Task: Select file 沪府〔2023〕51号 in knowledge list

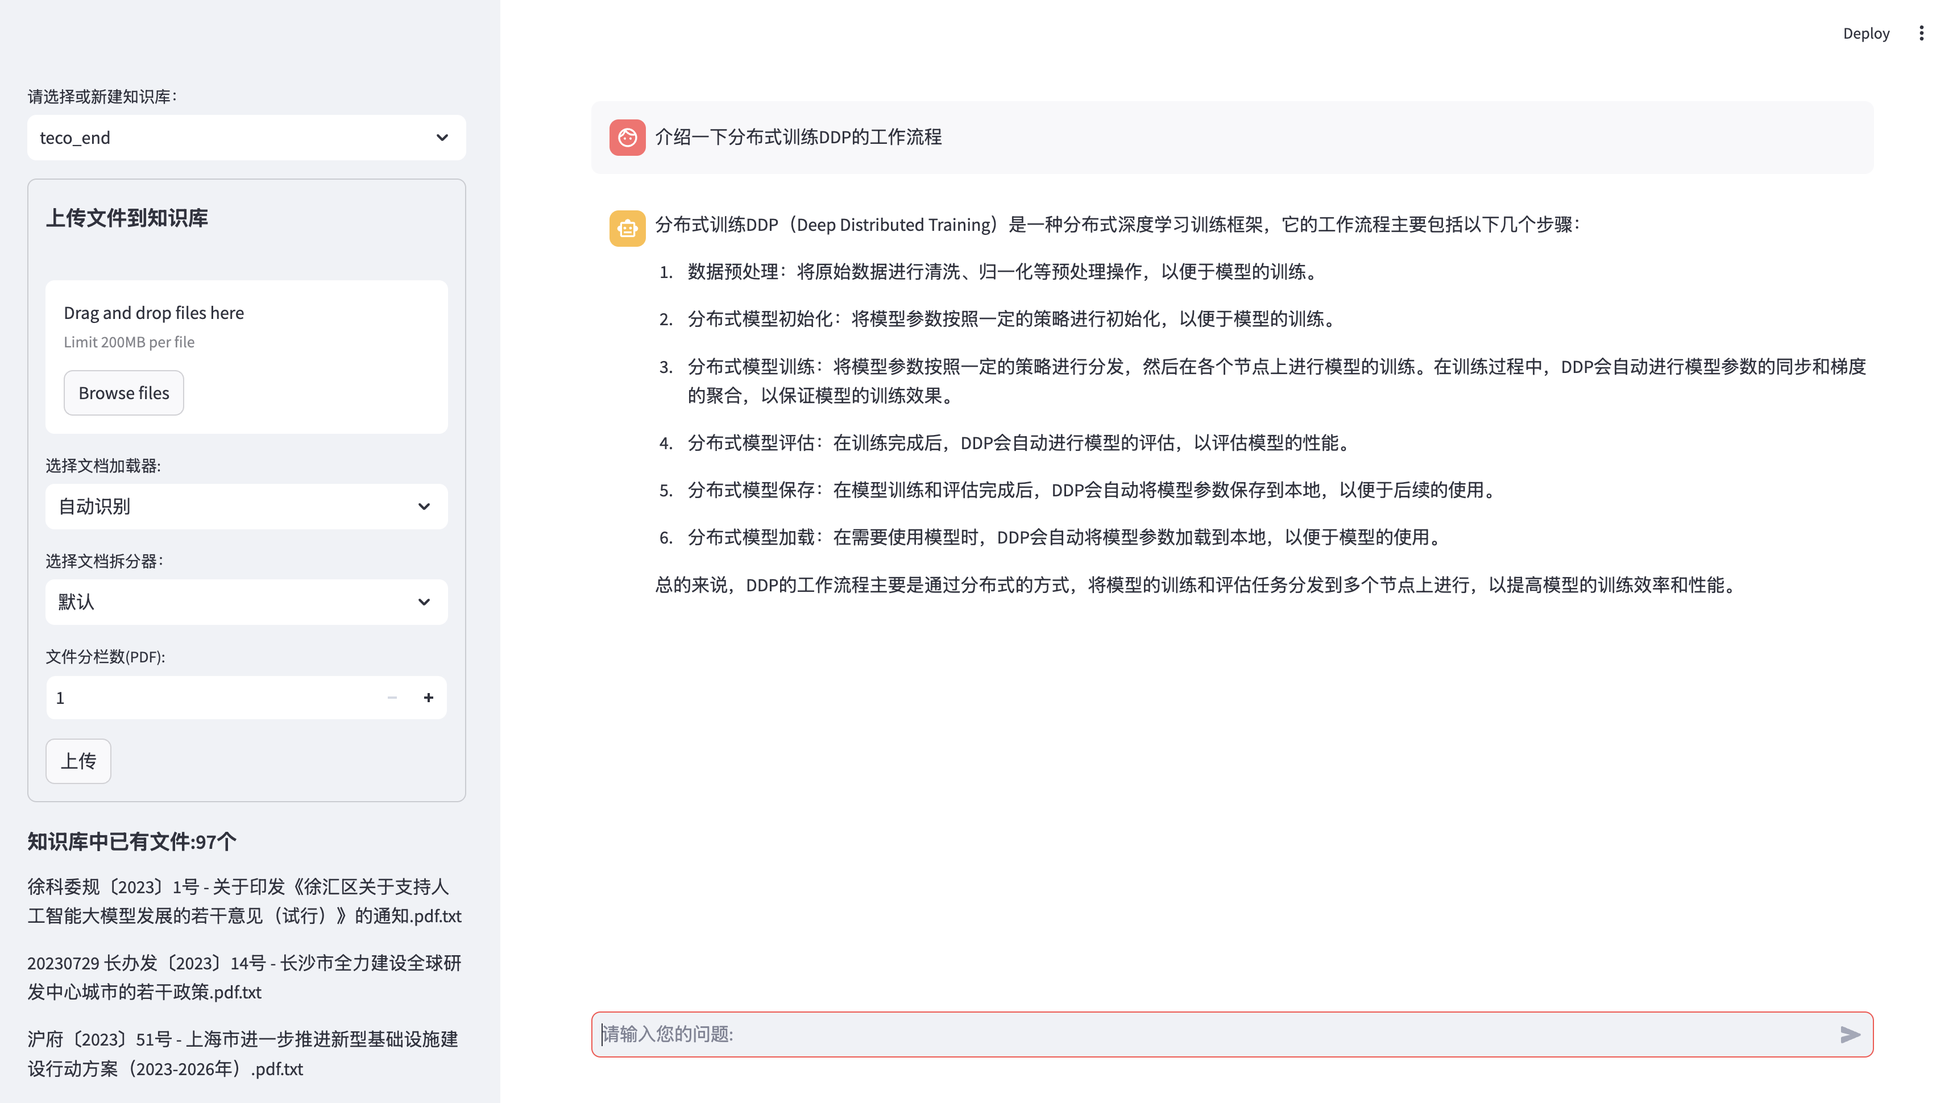Action: [243, 1054]
